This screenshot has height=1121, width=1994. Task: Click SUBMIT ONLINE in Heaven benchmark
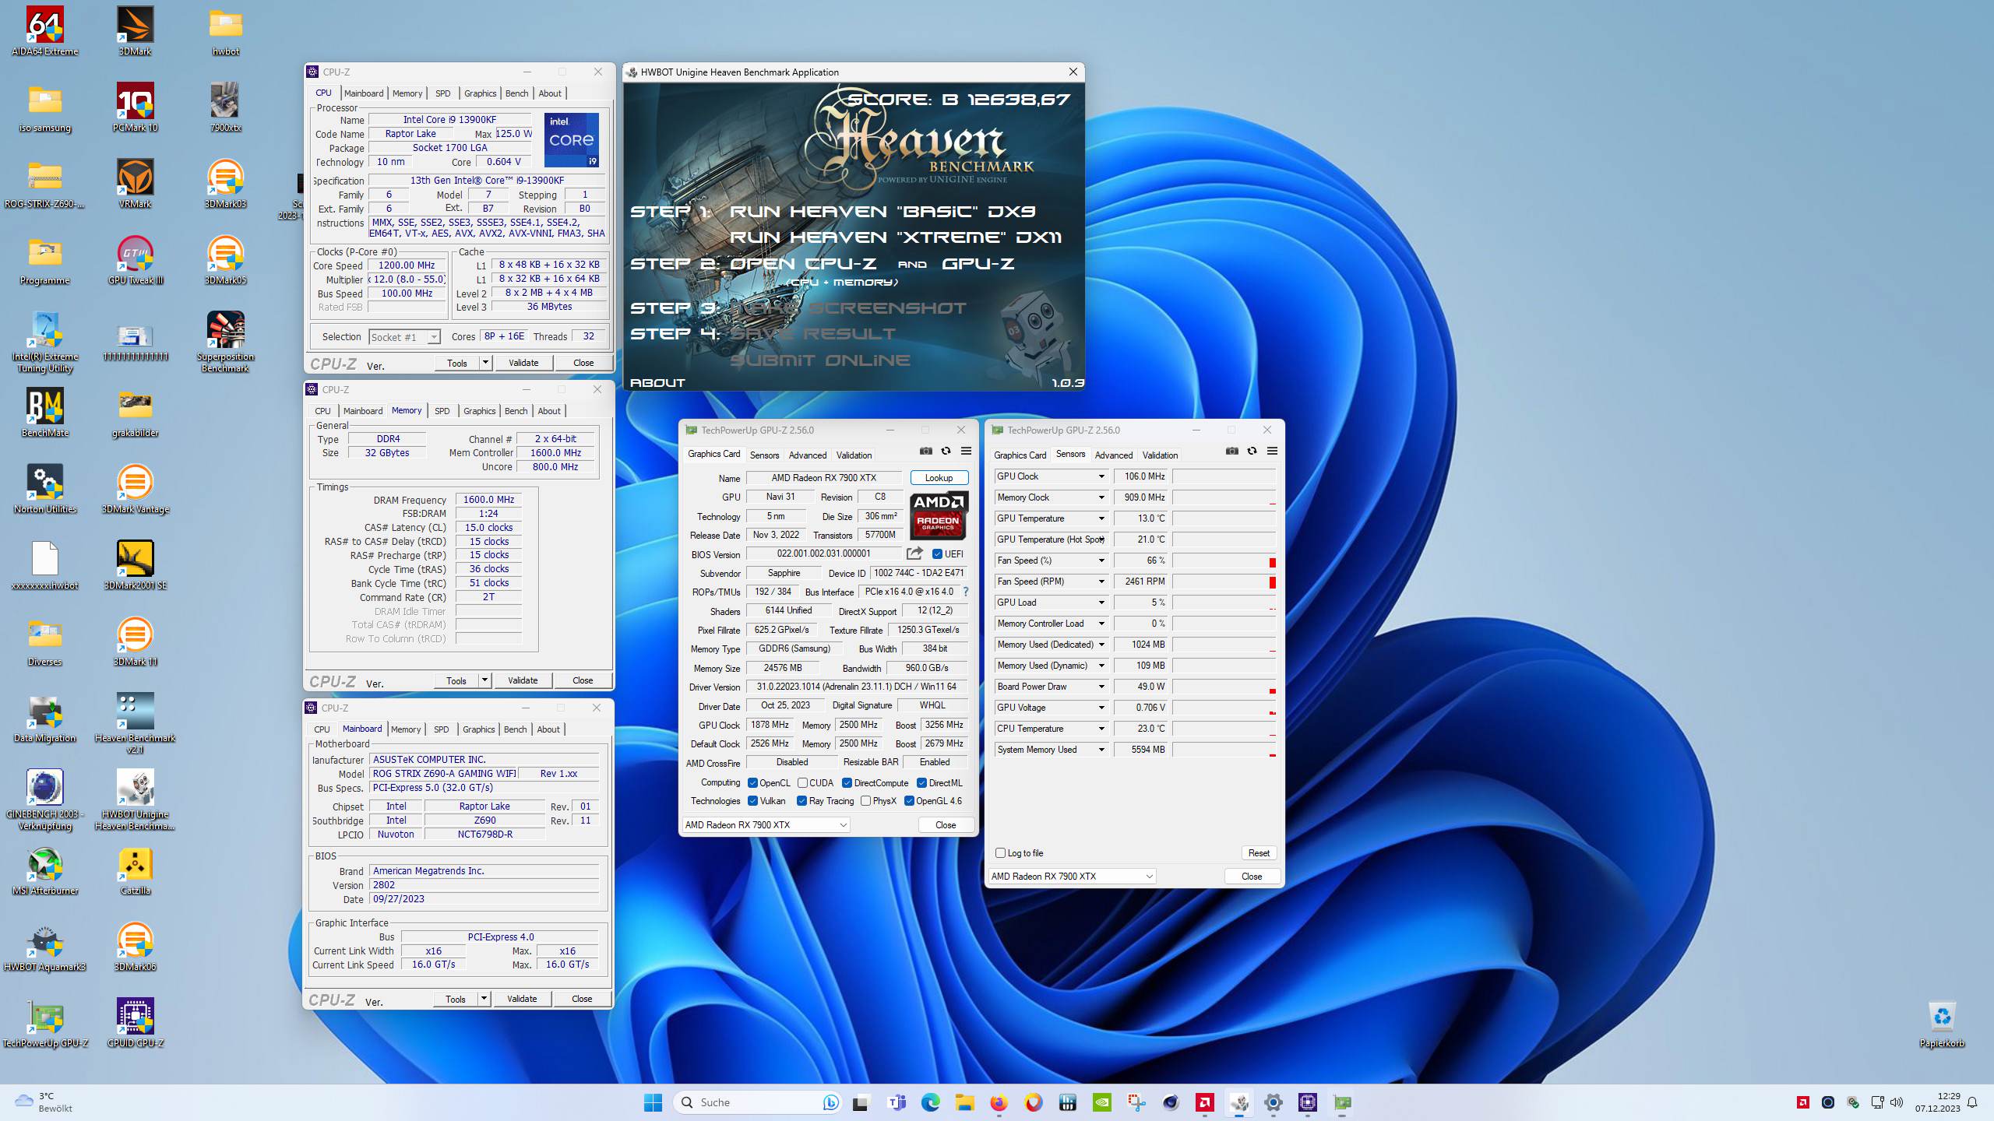[820, 360]
